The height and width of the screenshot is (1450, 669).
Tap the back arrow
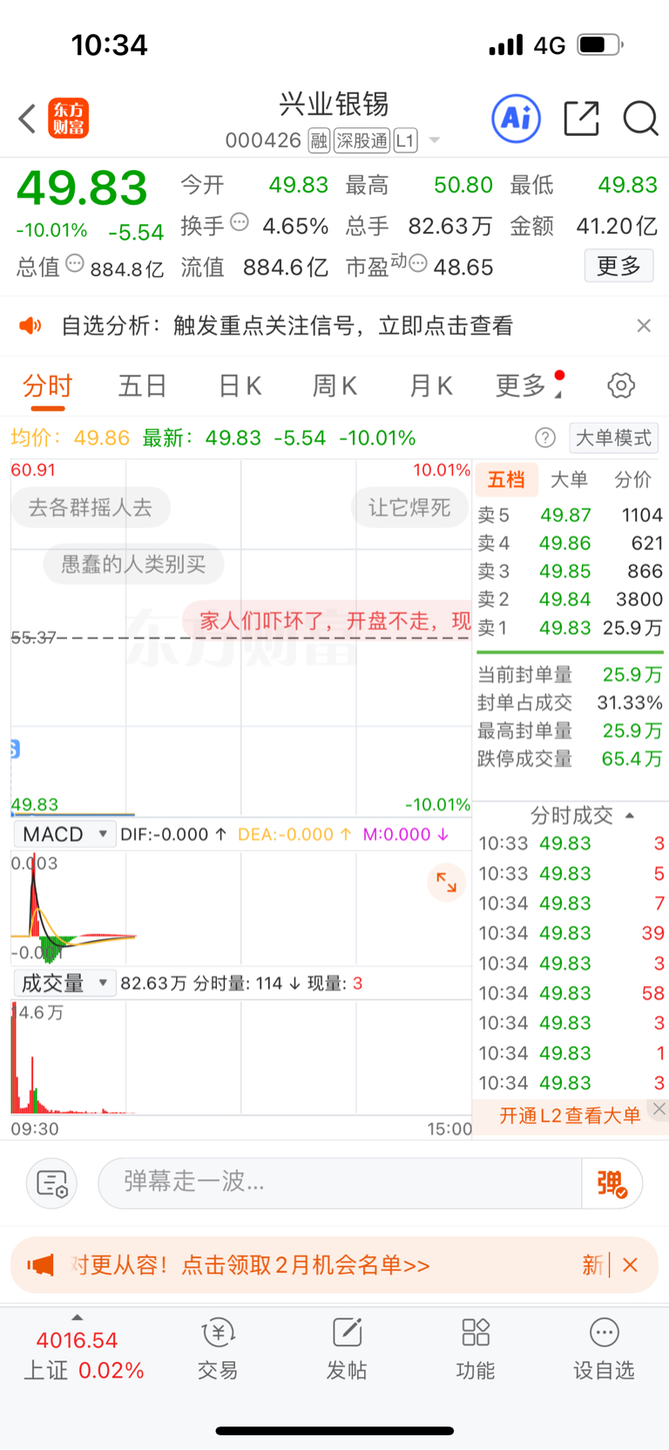tap(27, 119)
